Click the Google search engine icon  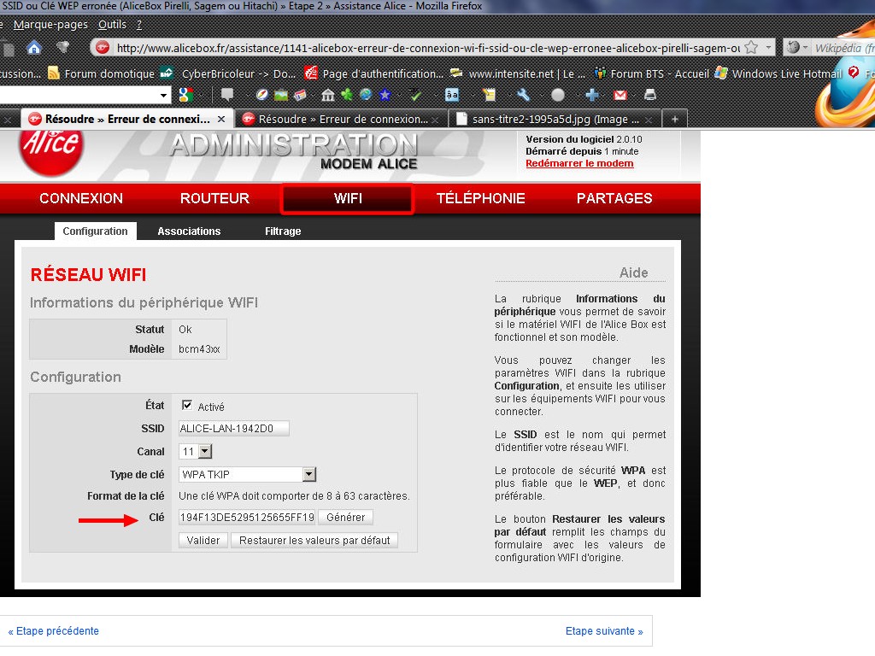pyautogui.click(x=185, y=95)
